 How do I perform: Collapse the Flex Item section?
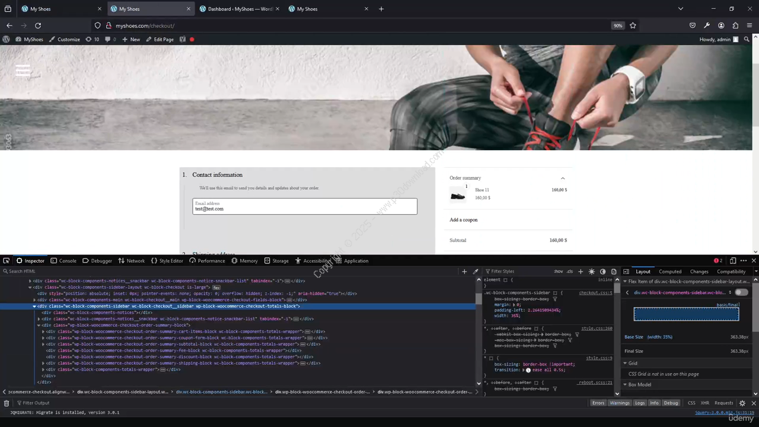(x=625, y=281)
